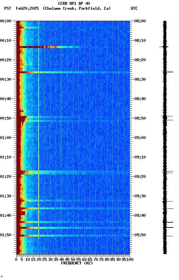Image resolution: width=179 pixels, height=280 pixels.
Task: Click the '20' frequency axis tick label
Action: click(39, 260)
